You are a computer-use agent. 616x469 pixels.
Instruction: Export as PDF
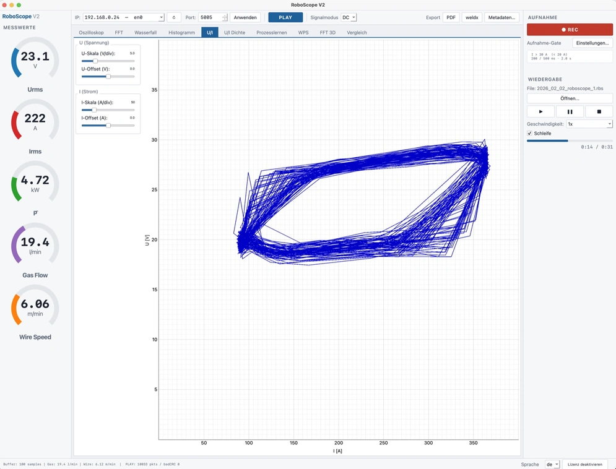(451, 17)
